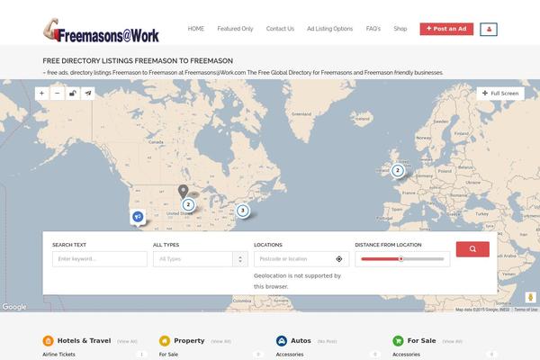Click the red search magnifier button
540x360 pixels.
click(472, 249)
